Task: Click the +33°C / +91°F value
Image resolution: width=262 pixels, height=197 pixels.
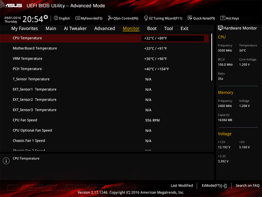Action: click(x=156, y=49)
